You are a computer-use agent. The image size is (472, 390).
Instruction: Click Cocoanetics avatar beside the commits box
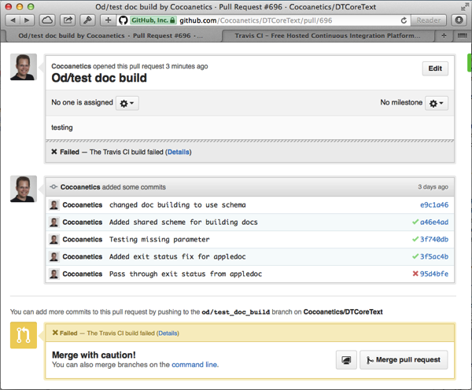(x=24, y=189)
